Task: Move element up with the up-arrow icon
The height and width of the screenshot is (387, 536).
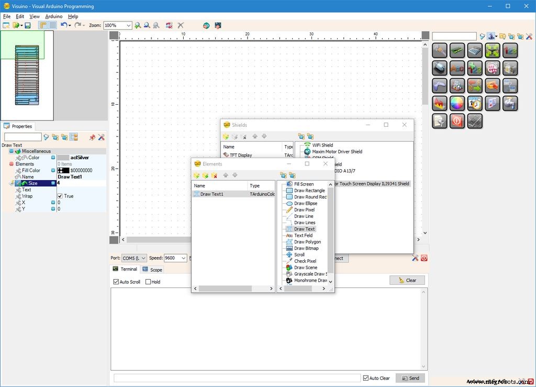Action: pos(226,175)
